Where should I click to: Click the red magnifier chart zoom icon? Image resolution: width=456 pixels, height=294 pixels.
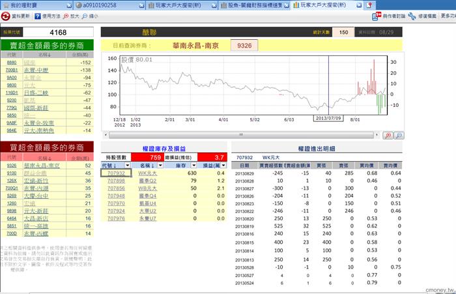click(x=388, y=136)
